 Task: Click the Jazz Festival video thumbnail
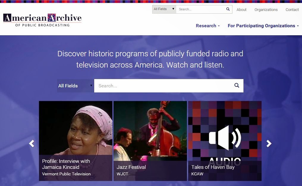click(150, 130)
